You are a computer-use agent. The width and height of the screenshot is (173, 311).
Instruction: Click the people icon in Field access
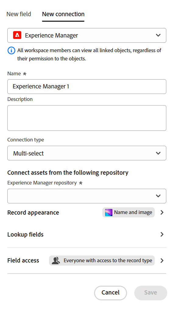[x=56, y=260]
